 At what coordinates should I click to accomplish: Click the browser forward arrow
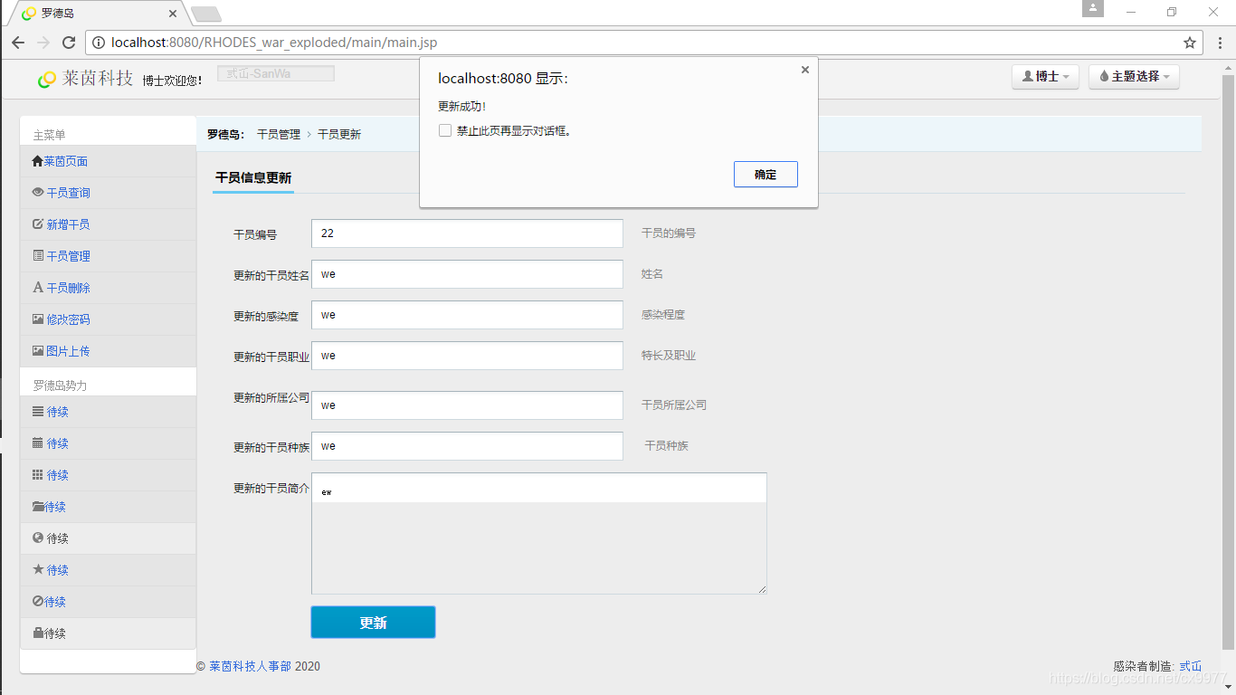click(x=43, y=43)
